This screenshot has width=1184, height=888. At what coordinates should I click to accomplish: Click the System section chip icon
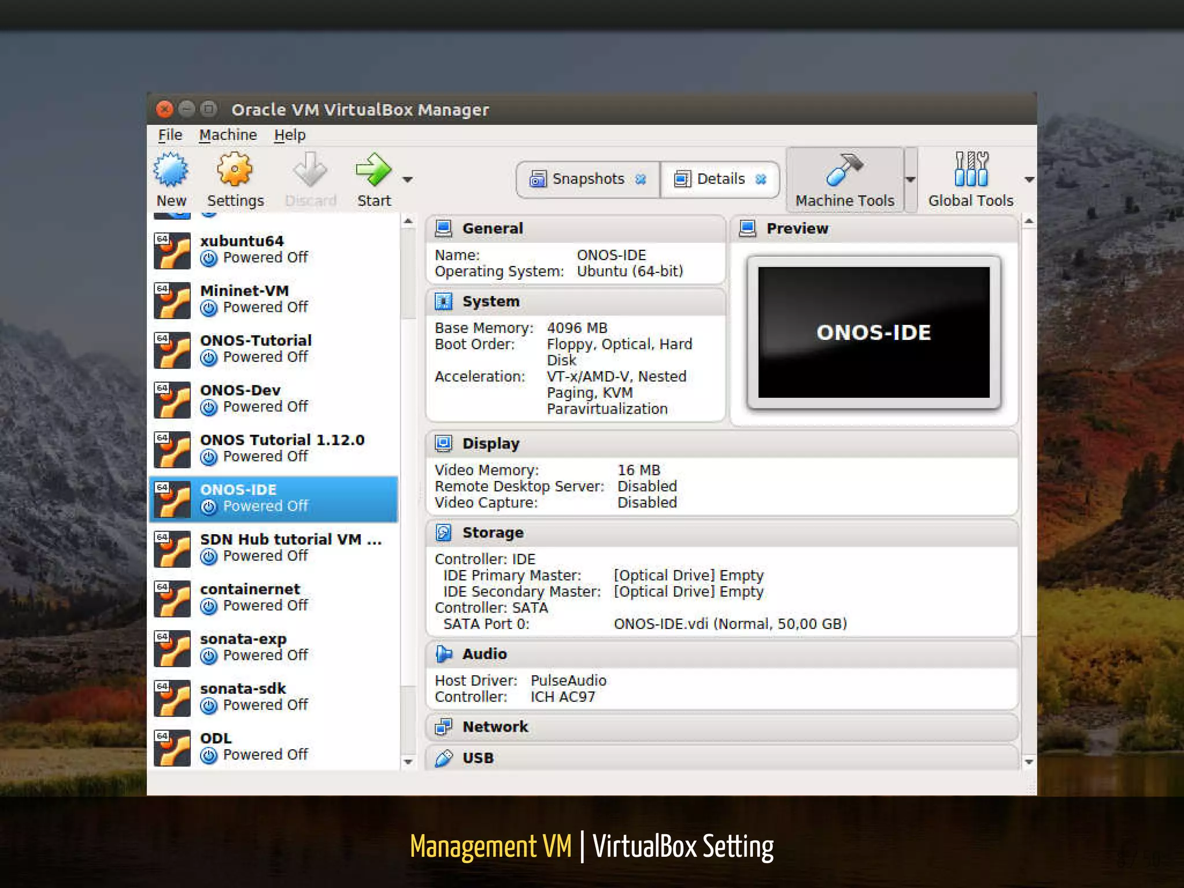[x=443, y=302]
